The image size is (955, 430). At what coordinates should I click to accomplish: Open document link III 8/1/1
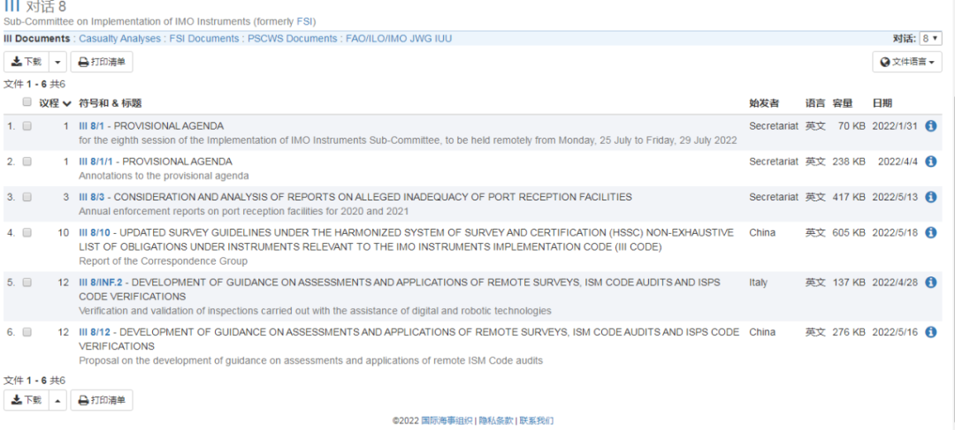point(96,162)
